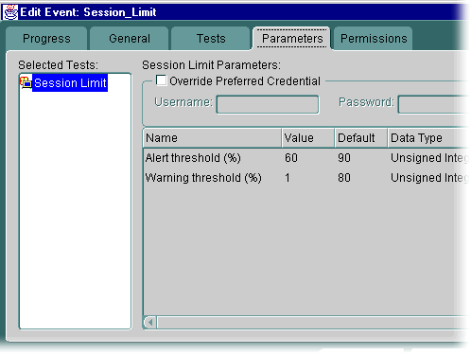Click the Password input field
This screenshot has height=355, width=471.
pyautogui.click(x=433, y=104)
